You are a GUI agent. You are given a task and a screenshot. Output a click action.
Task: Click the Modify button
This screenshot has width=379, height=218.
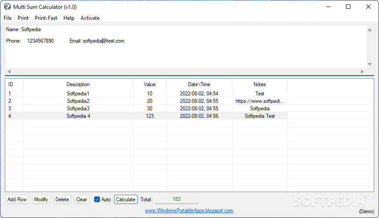[41, 200]
